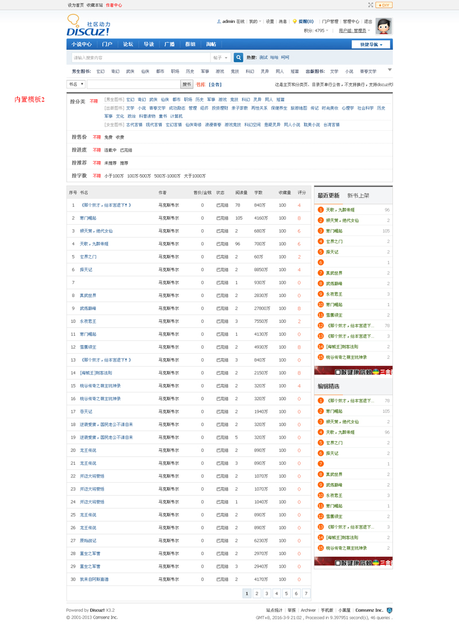Go to page 2 of the list
Viewport: 459px width, 638px height.
[x=256, y=593]
